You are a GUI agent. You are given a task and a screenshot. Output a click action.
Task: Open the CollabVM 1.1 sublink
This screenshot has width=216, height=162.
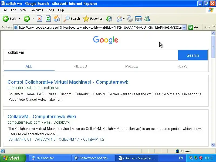[x=69, y=139]
